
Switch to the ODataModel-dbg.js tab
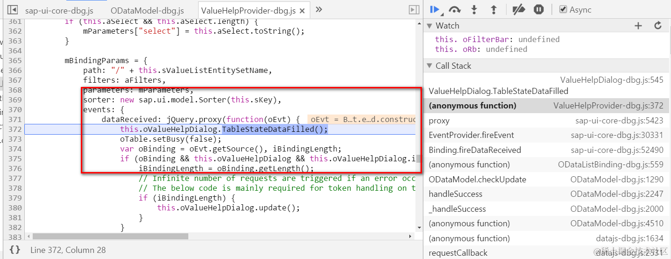click(147, 10)
